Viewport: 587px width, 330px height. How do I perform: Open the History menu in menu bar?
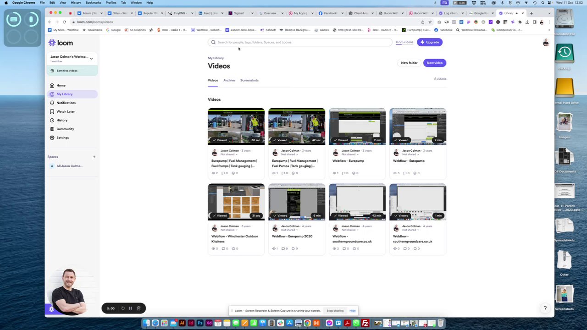[x=76, y=3]
